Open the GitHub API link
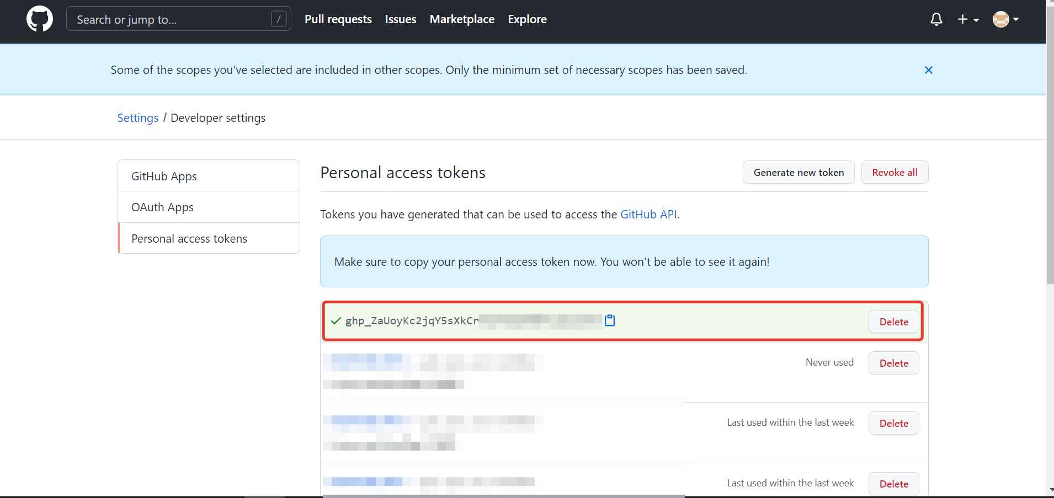Viewport: 1054px width, 498px height. tap(648, 215)
